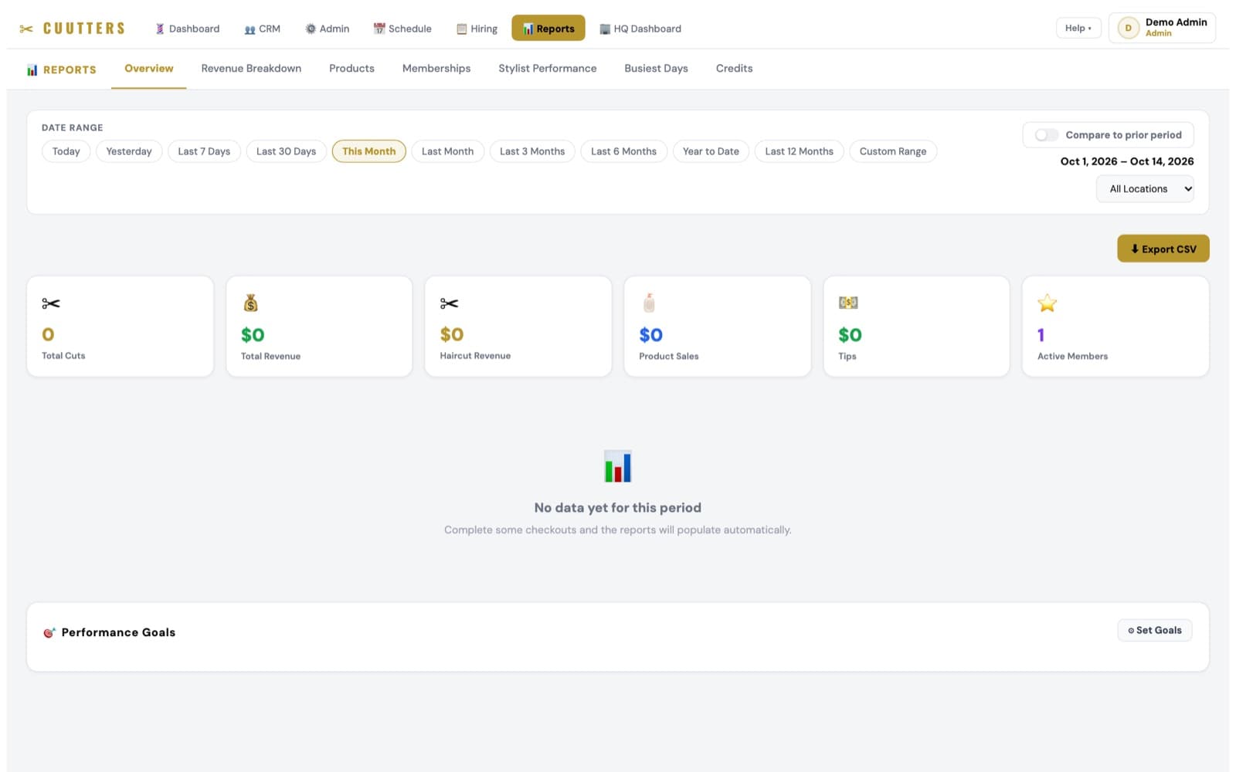
Task: Click the scissors icon on Total Cuts card
Action: click(x=51, y=303)
